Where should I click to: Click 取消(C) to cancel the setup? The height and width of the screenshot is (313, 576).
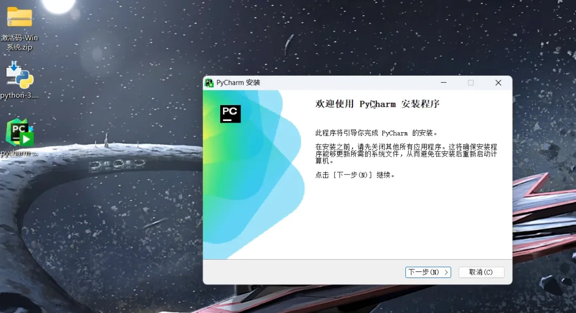tap(481, 272)
